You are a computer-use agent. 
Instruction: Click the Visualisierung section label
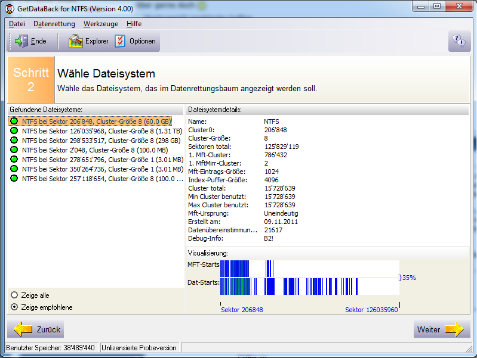point(208,253)
